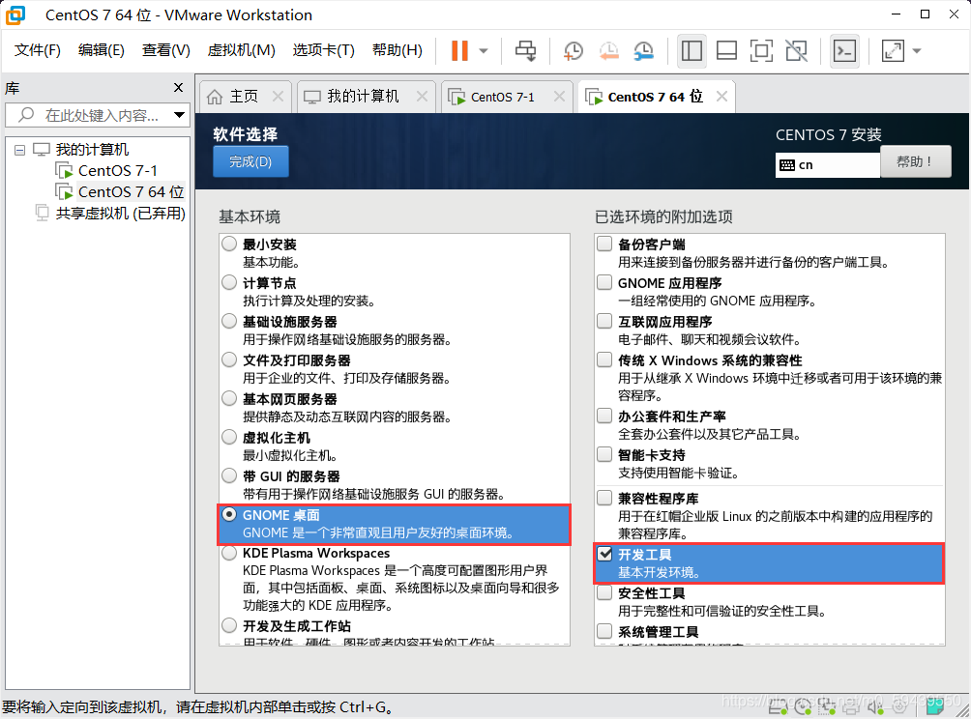
Task: Select the KDE Plasma Workspaces radio button
Action: 229,553
